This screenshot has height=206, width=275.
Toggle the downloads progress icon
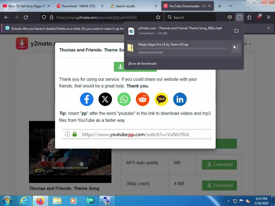pyautogui.click(x=239, y=17)
